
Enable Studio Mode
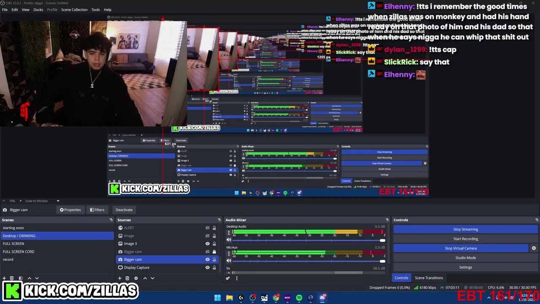tap(466, 258)
